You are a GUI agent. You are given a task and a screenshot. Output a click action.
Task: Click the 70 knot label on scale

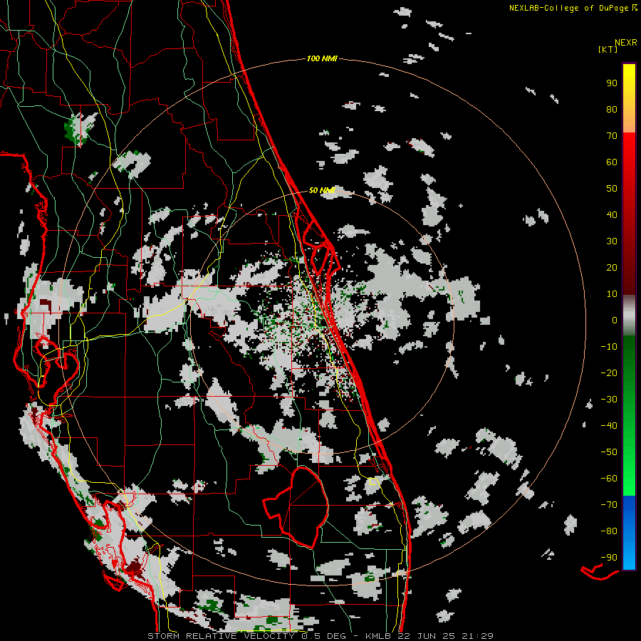[612, 136]
